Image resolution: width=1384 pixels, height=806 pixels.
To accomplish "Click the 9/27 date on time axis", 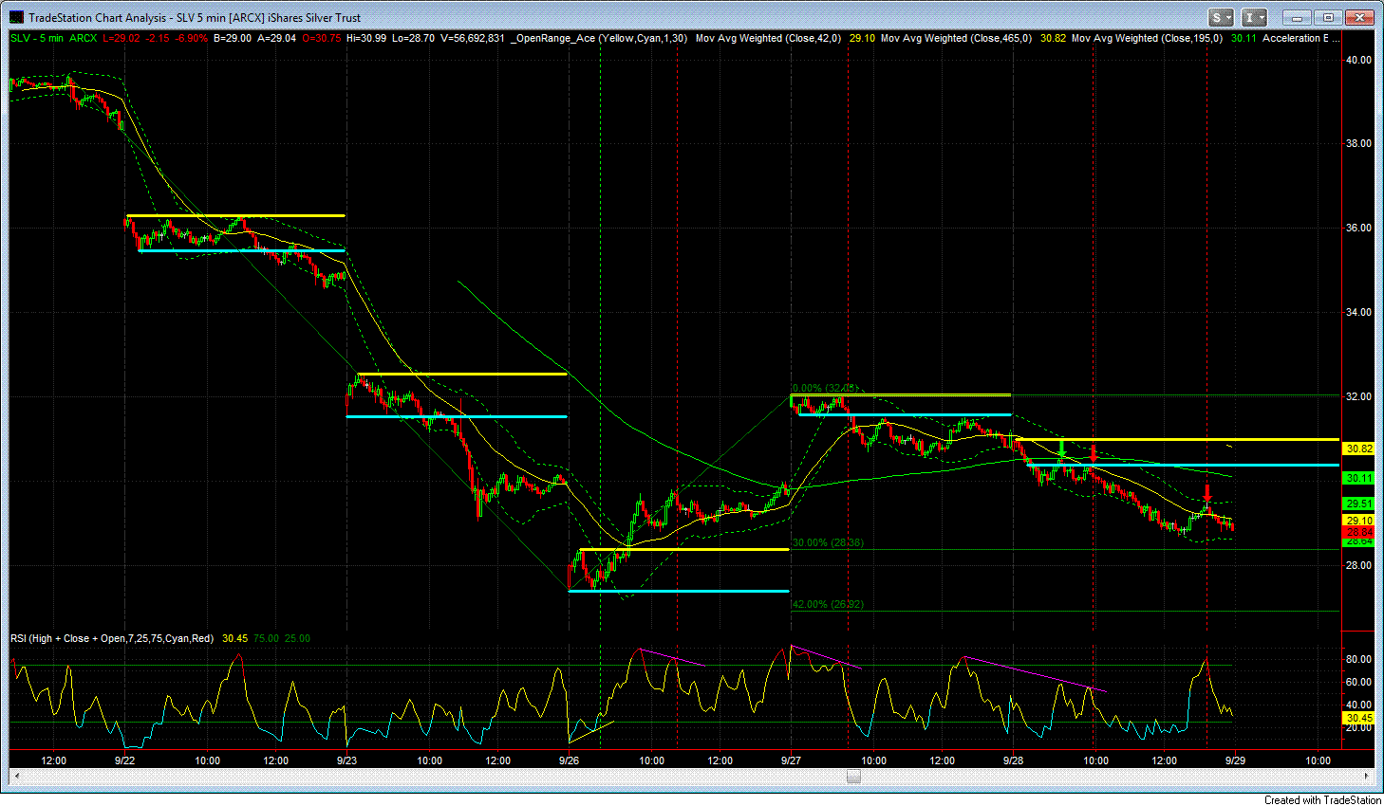I will click(x=791, y=760).
